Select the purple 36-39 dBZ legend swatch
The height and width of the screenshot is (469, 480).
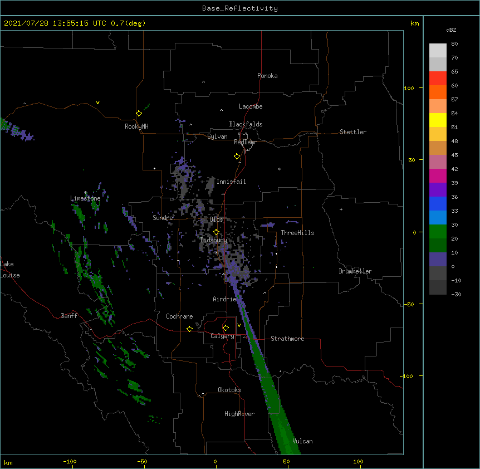coord(438,190)
